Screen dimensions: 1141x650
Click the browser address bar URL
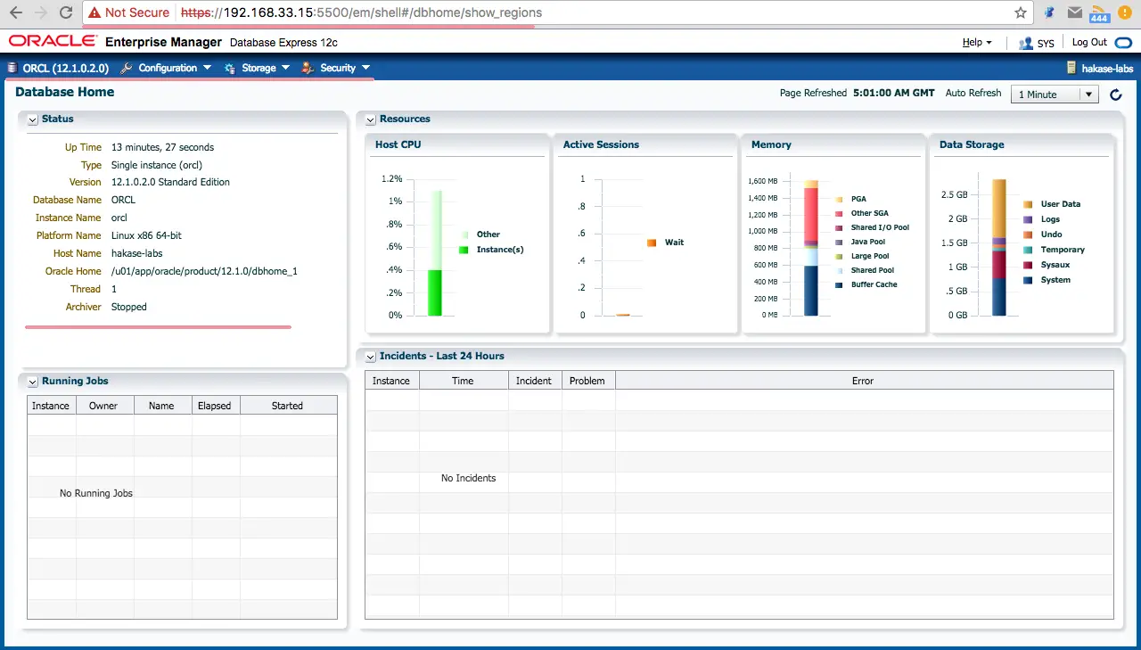pyautogui.click(x=361, y=12)
